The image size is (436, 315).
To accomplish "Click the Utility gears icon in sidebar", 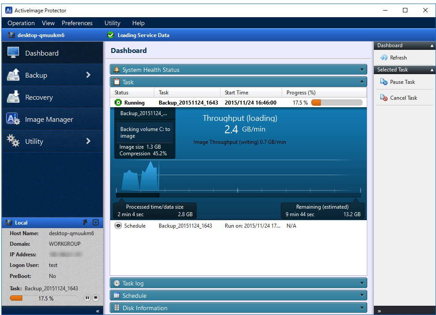I will (13, 141).
